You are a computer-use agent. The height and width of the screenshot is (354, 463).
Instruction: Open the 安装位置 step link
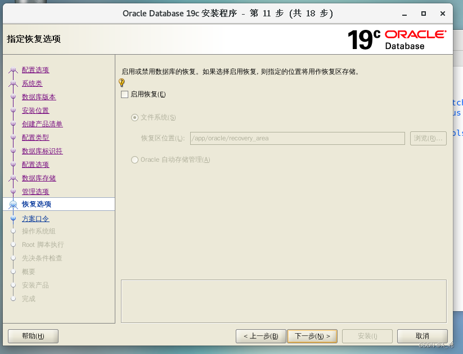pos(35,110)
